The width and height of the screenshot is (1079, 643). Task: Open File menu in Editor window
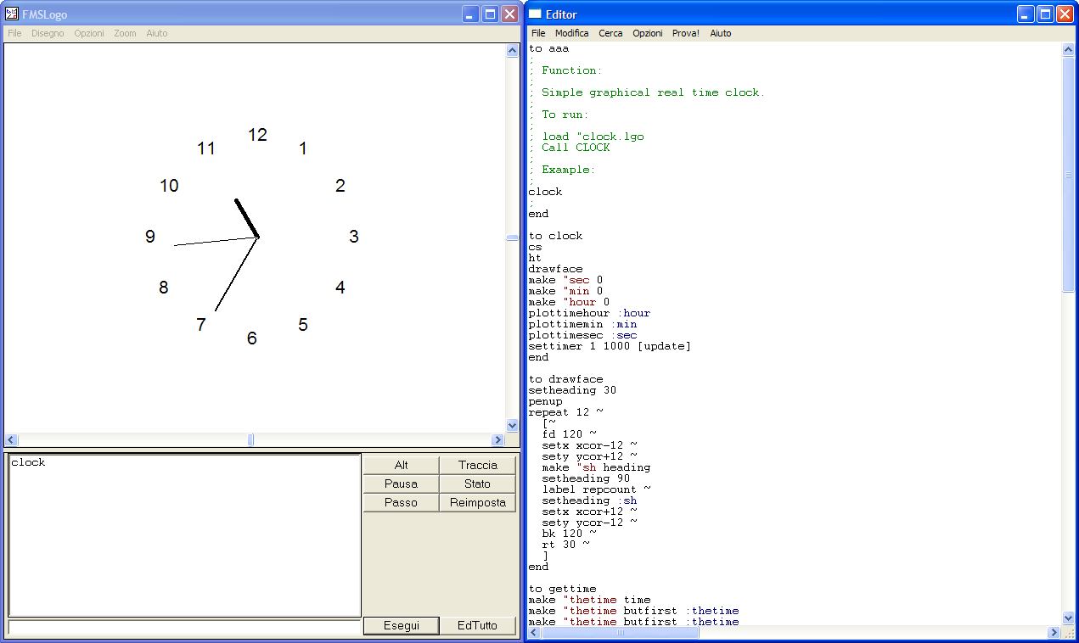[x=538, y=33]
